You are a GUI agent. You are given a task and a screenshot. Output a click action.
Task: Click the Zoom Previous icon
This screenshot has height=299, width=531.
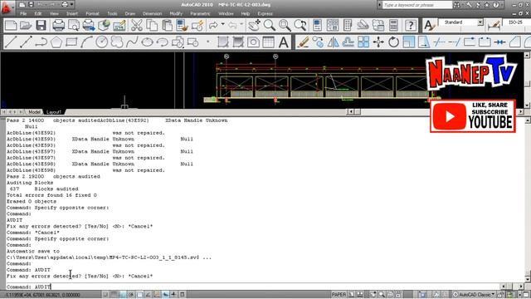[300, 26]
